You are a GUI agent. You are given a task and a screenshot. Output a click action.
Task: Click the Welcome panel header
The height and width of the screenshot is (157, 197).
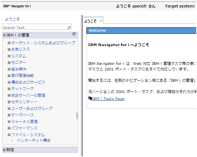click(141, 31)
